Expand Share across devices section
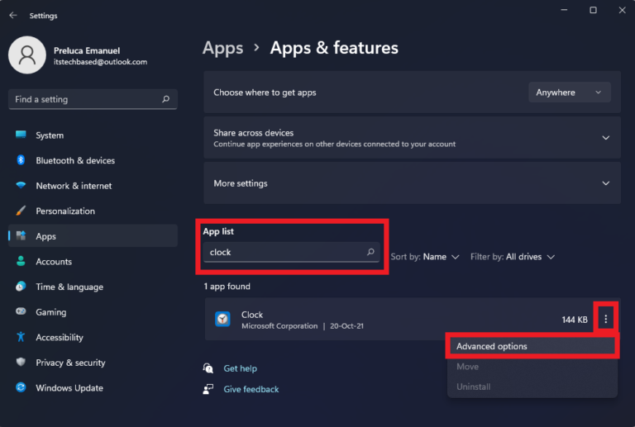Image resolution: width=635 pixels, height=427 pixels. point(606,138)
